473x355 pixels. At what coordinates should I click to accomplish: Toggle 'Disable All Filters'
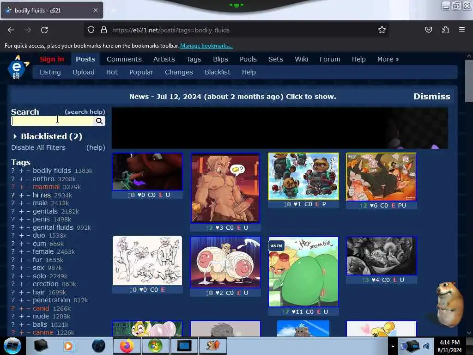38,147
